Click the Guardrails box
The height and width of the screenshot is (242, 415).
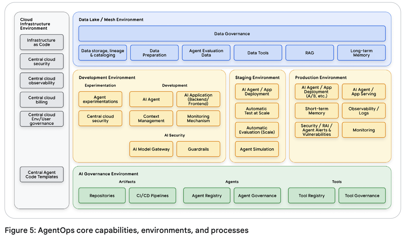click(198, 149)
